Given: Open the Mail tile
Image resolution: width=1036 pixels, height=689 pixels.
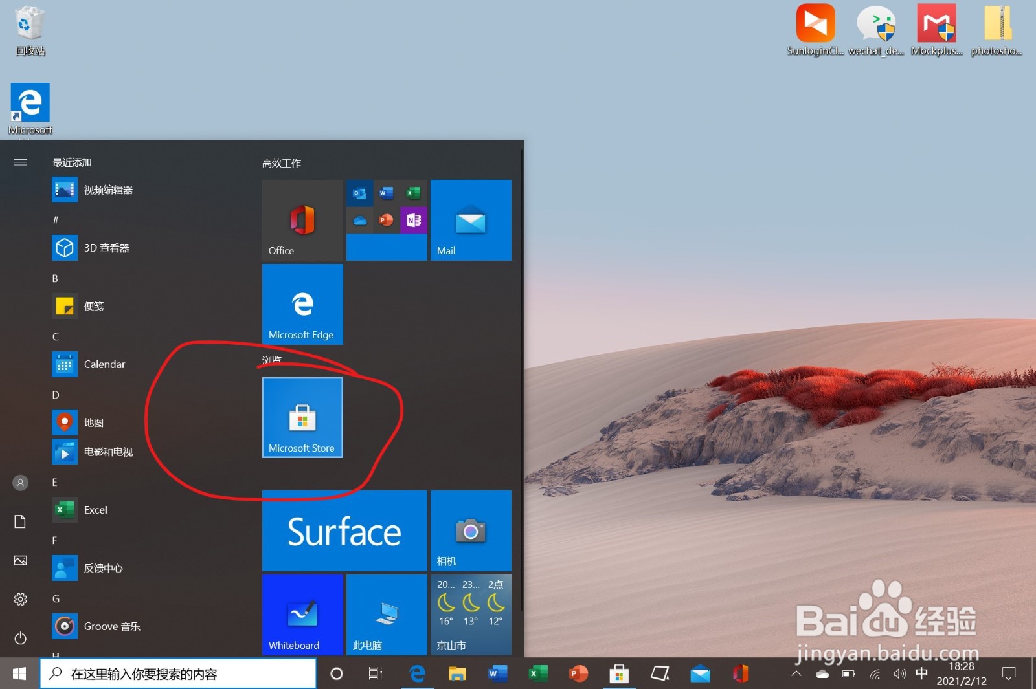Looking at the screenshot, I should tap(471, 220).
